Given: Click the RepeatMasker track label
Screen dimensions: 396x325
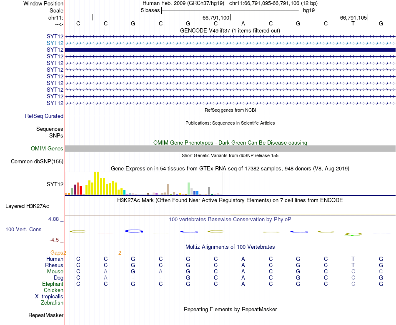Looking at the screenshot, I should [x=46, y=315].
